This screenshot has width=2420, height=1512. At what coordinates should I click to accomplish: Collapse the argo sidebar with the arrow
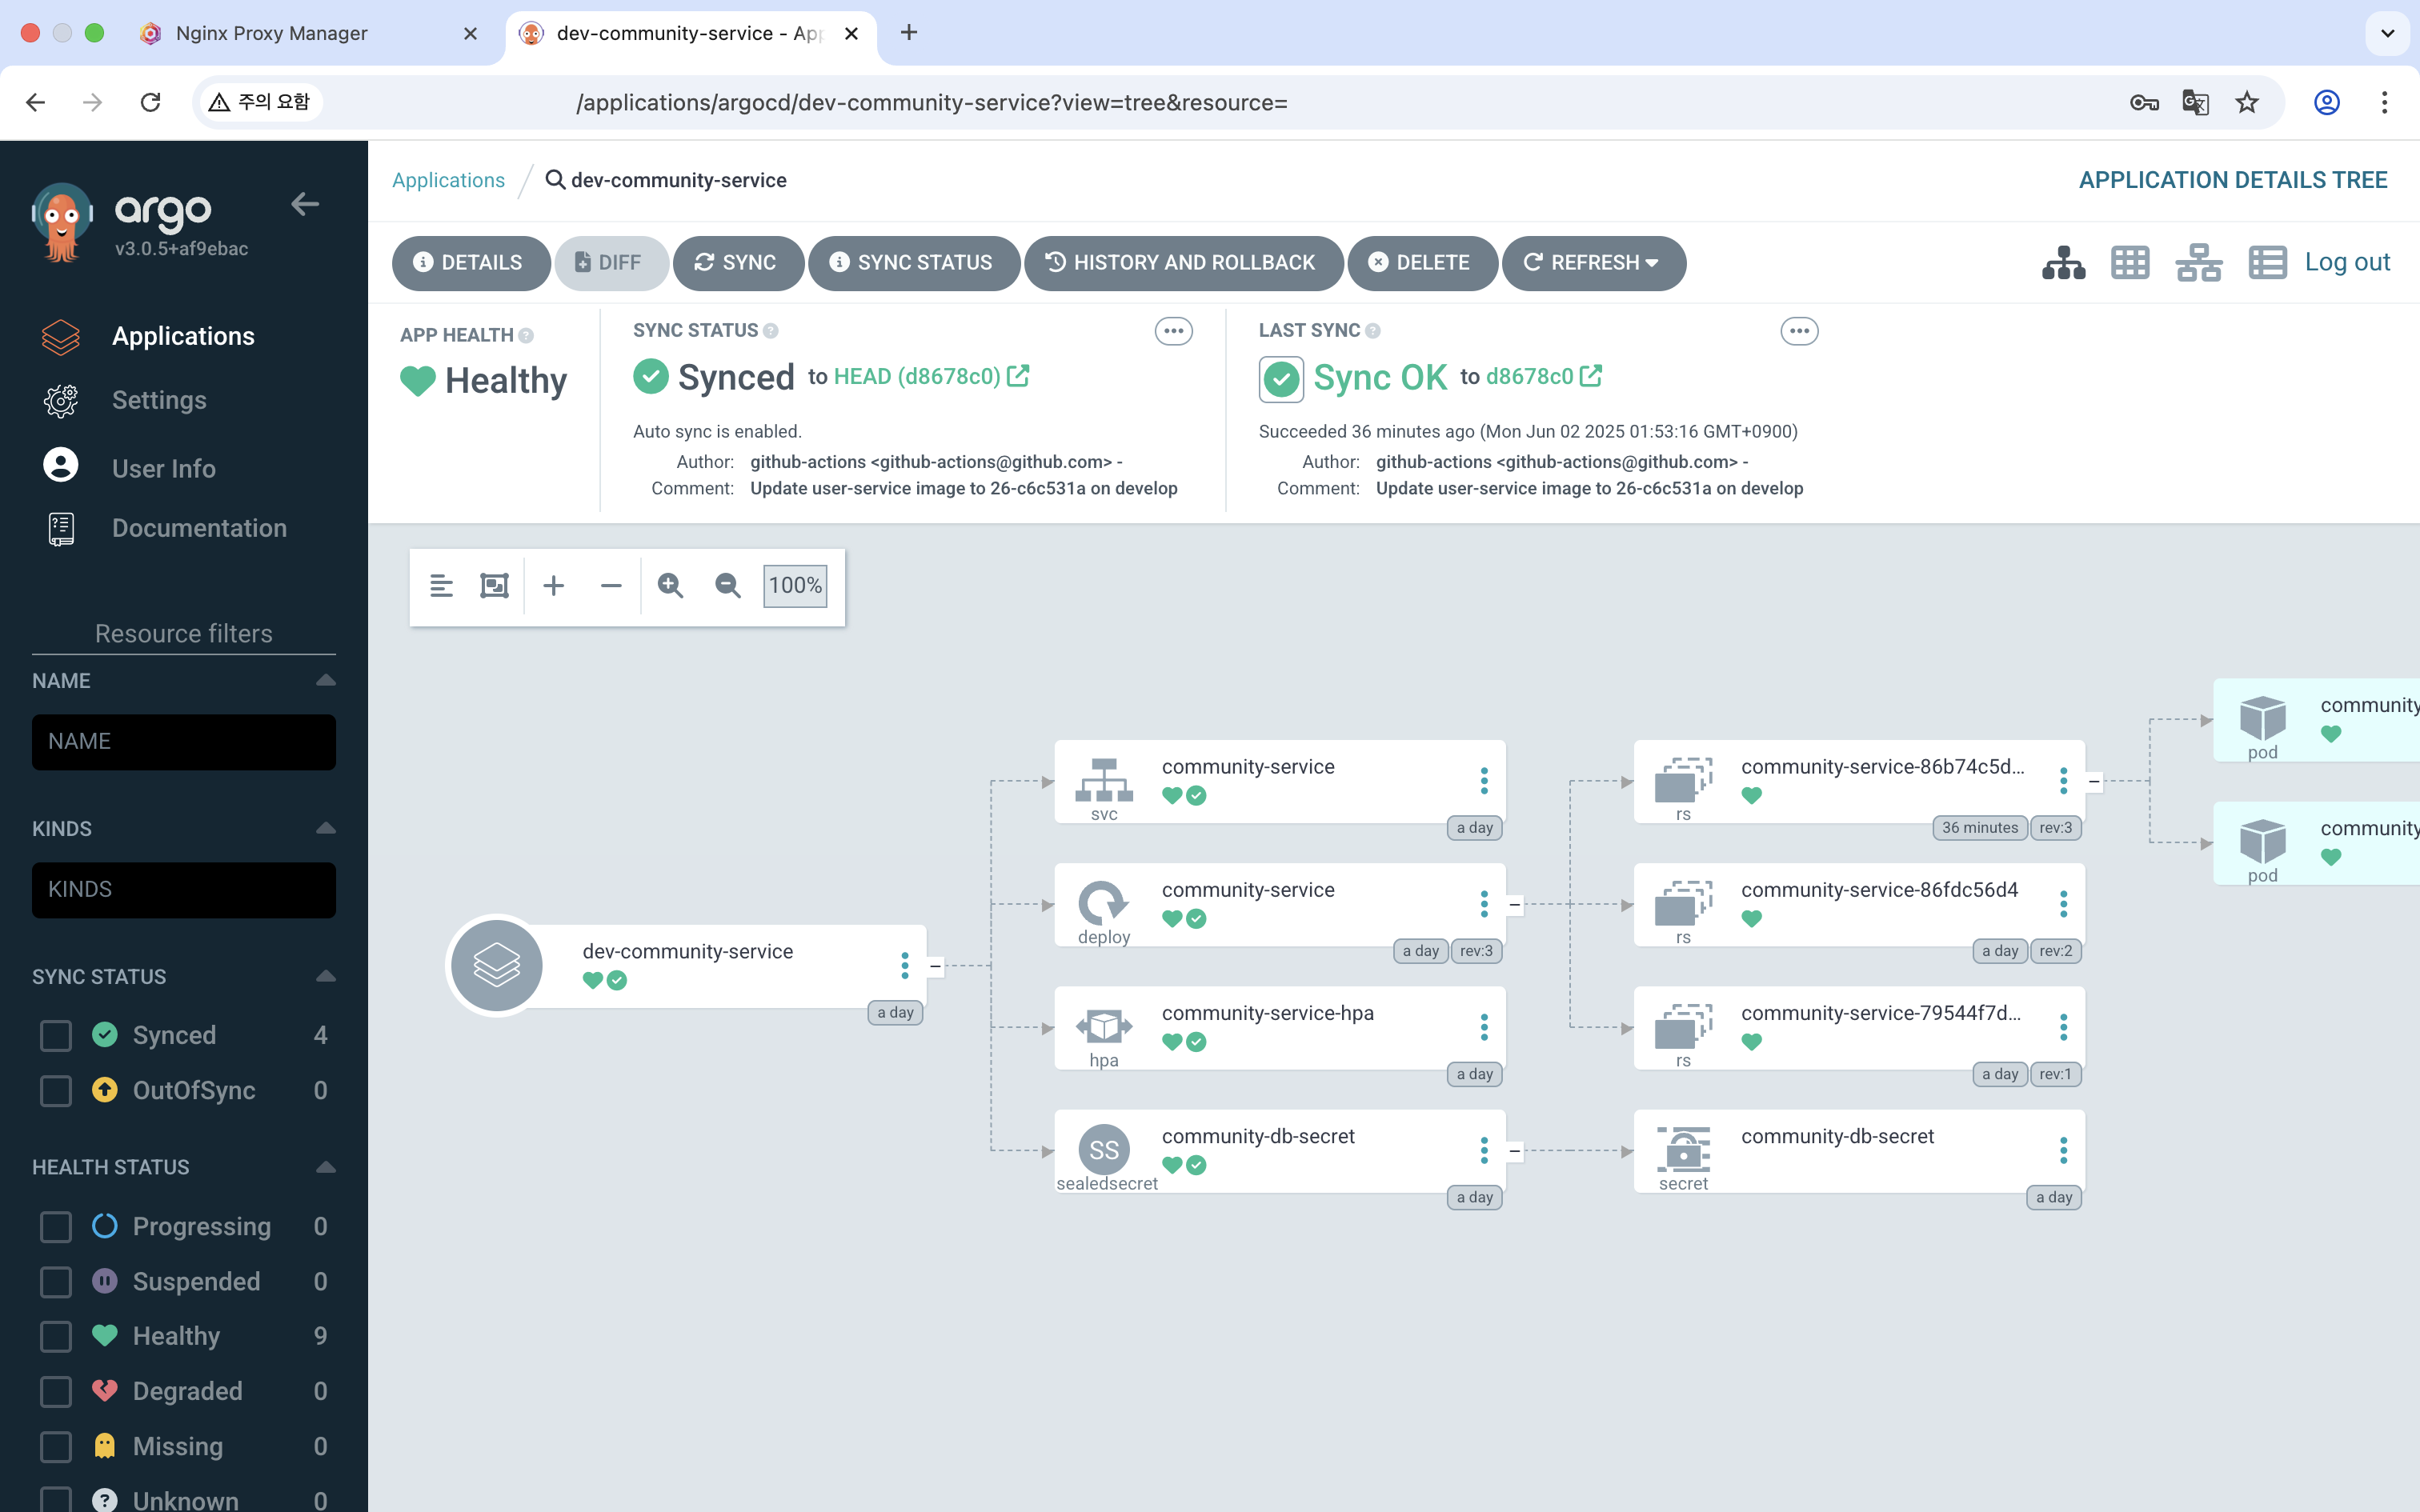point(305,205)
